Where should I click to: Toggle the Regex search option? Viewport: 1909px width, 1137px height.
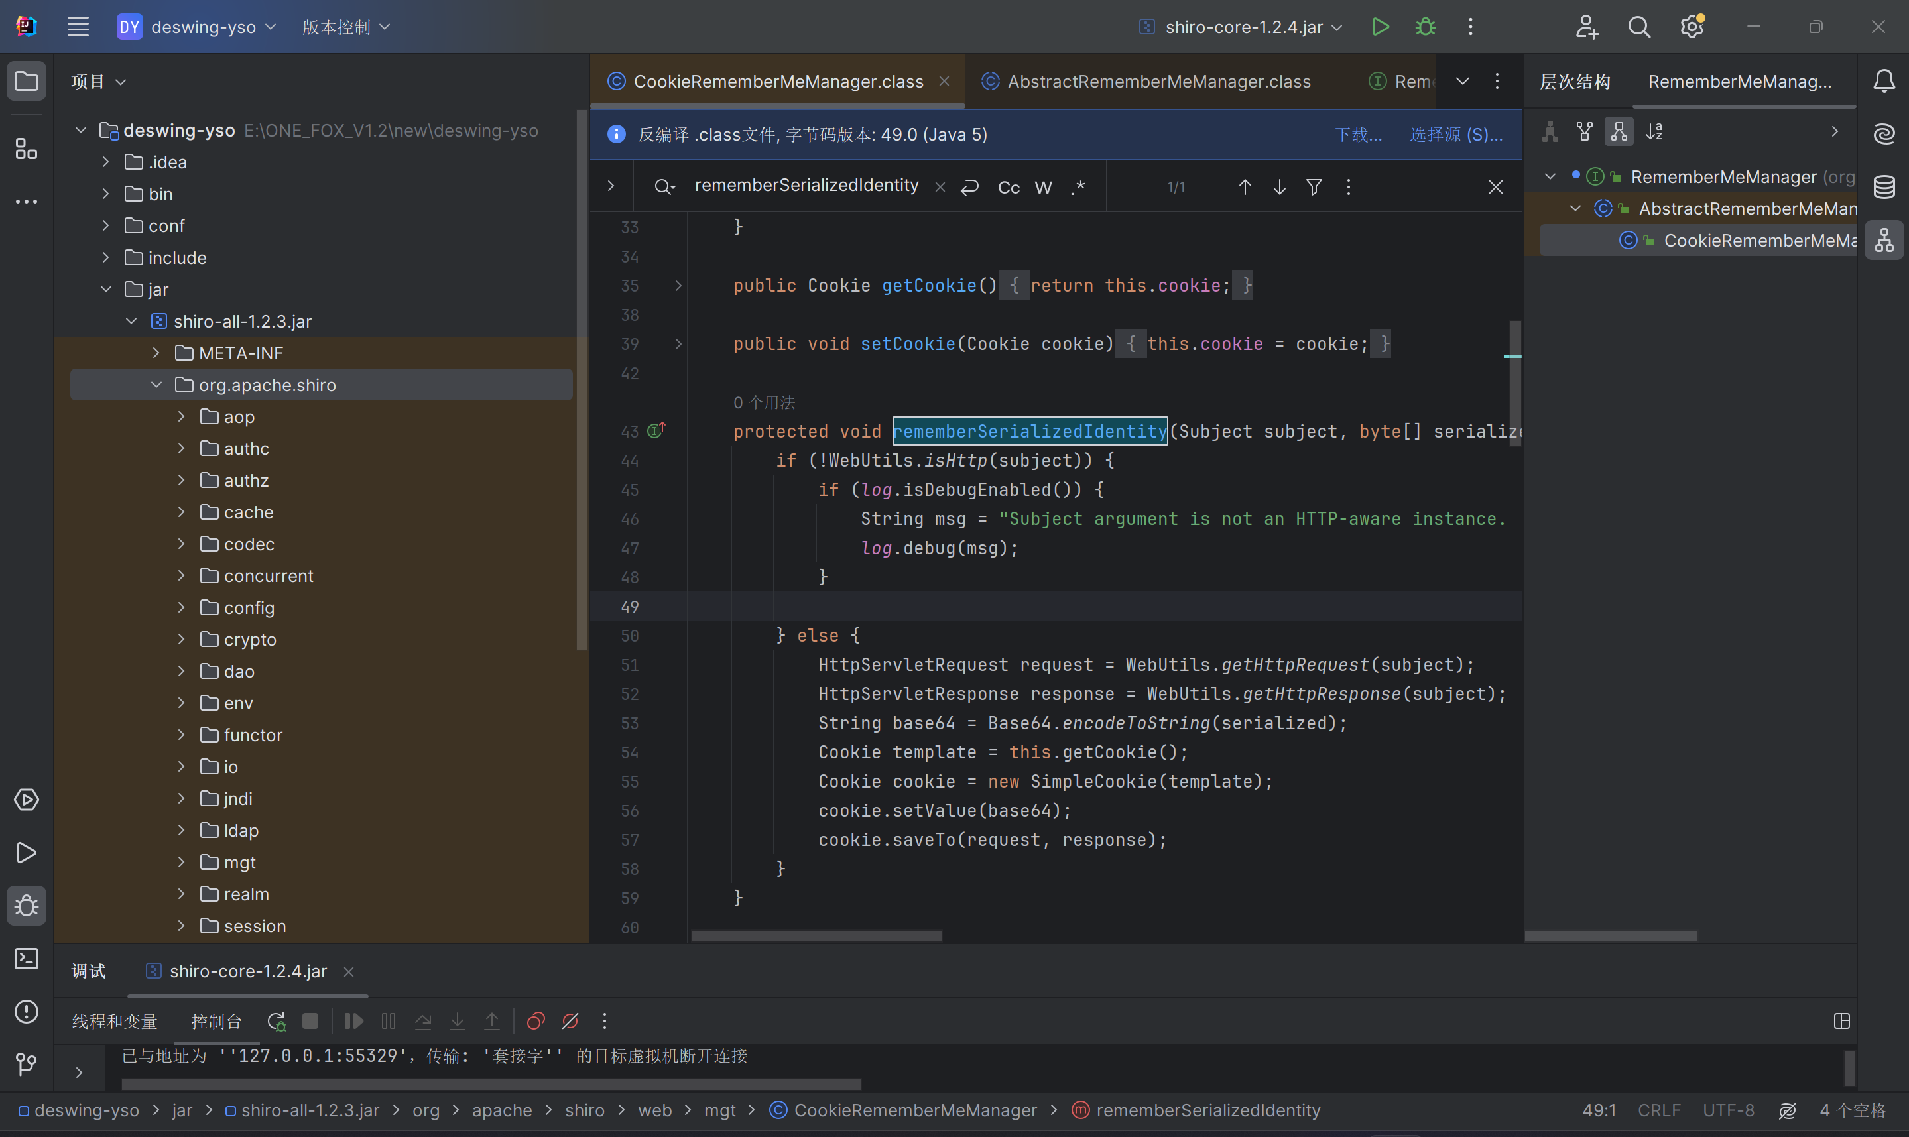(1078, 187)
